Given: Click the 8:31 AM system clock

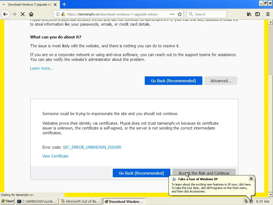Looking at the screenshot, I should pyautogui.click(x=263, y=202).
